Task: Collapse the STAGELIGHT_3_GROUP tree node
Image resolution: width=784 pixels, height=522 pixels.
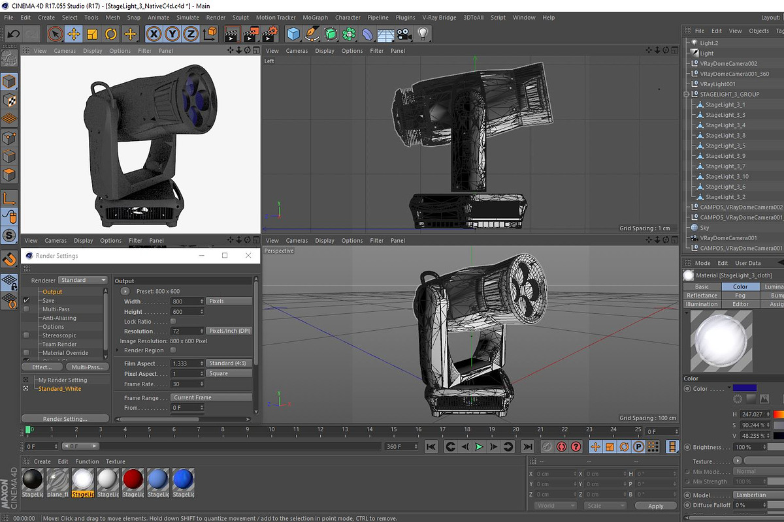Action: click(x=687, y=95)
